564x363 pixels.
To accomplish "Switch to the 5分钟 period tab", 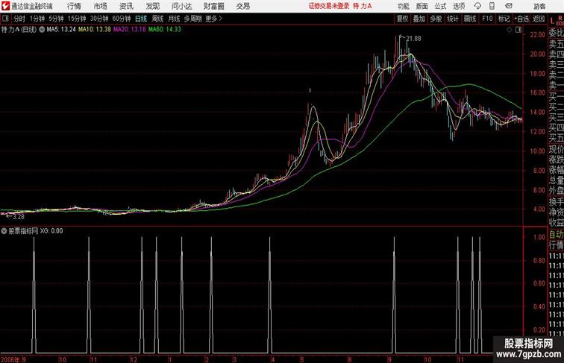I will (56, 19).
